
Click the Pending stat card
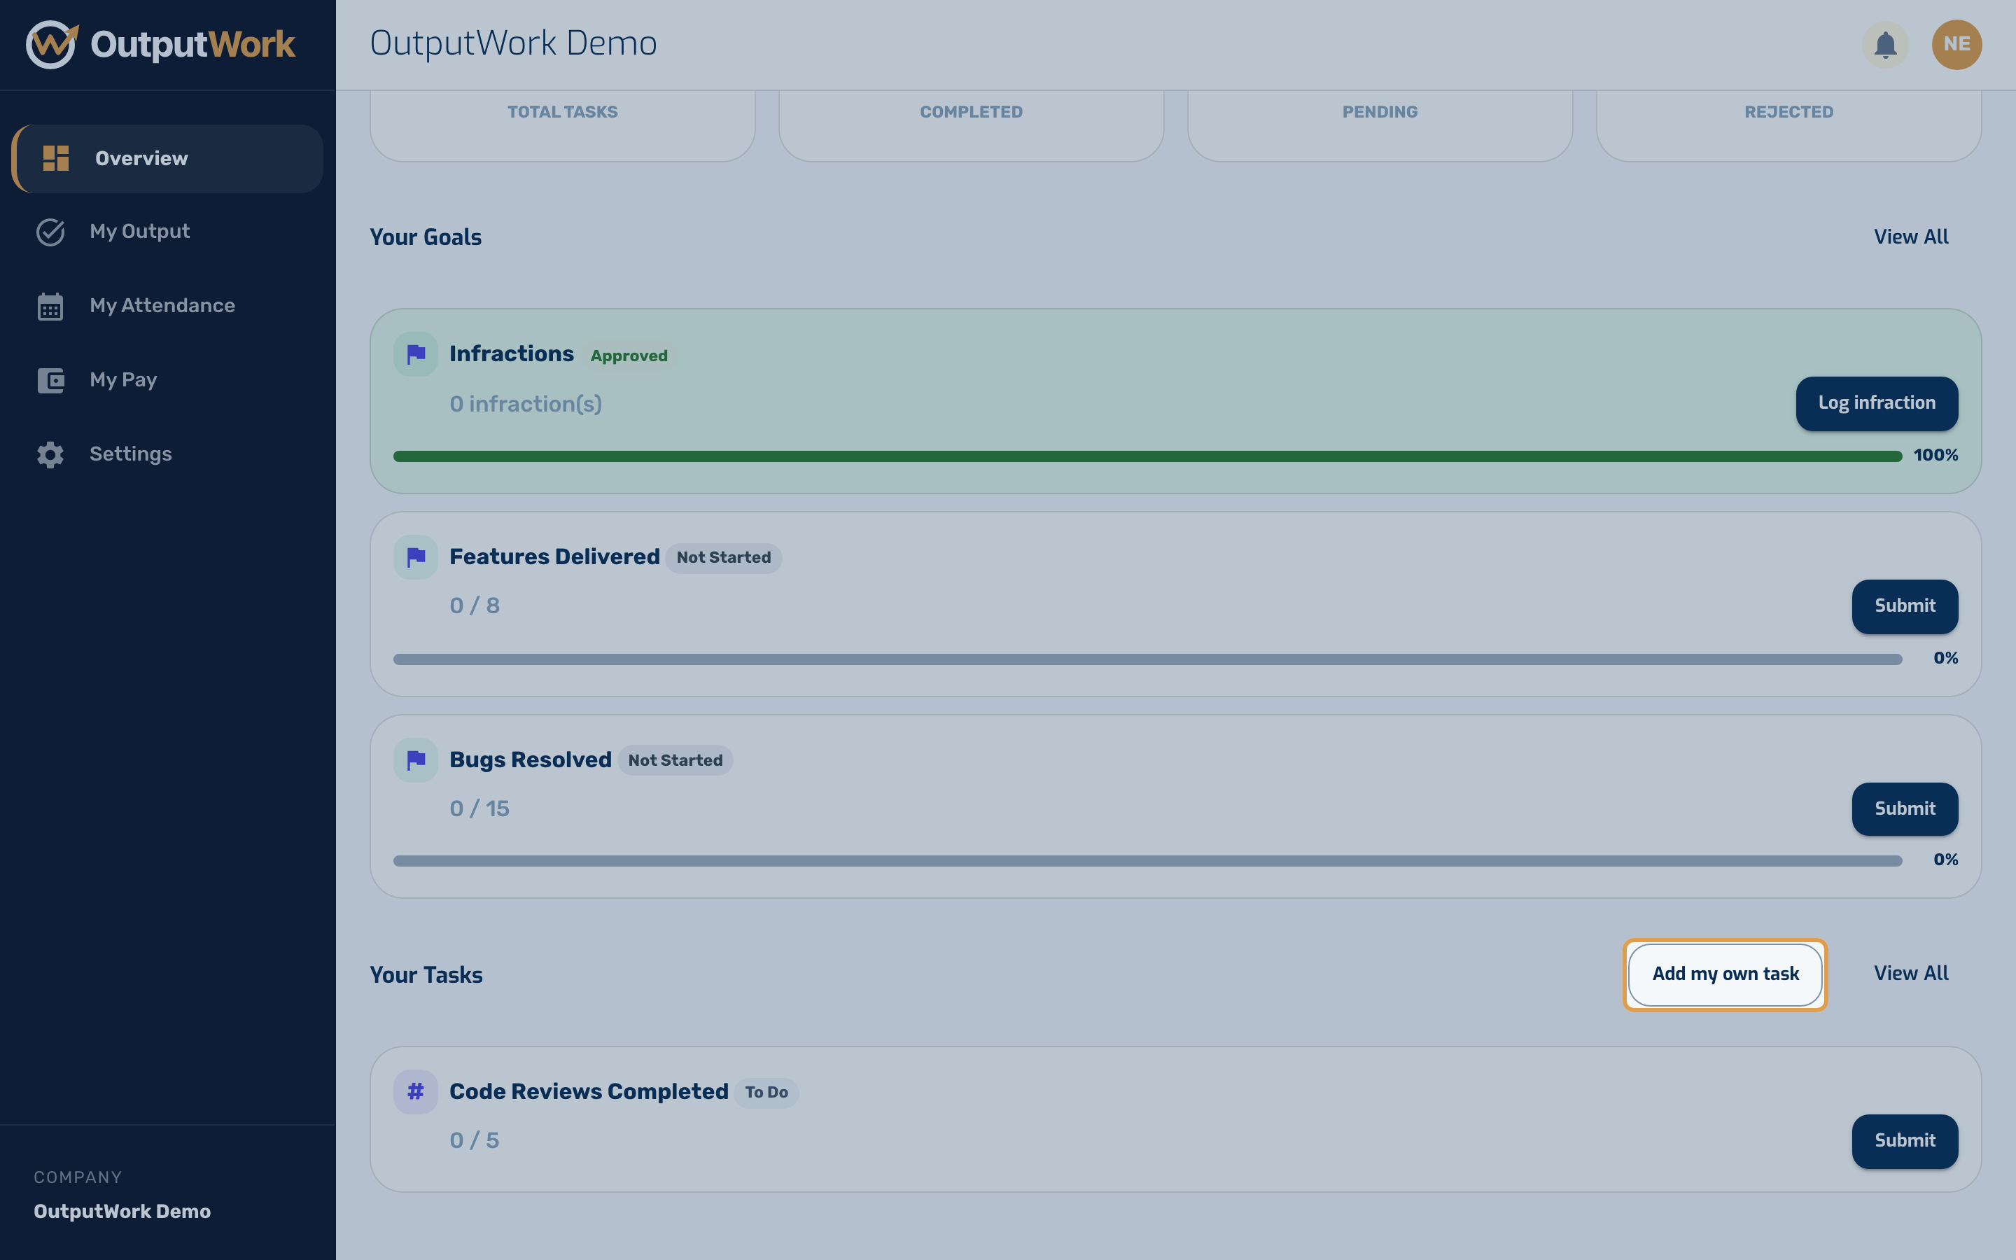1380,126
